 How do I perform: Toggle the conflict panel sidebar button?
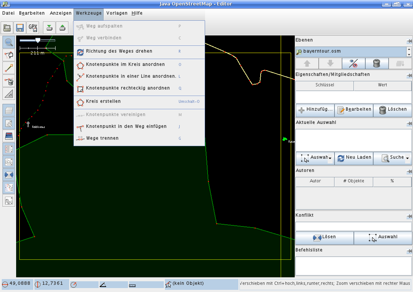[9, 175]
